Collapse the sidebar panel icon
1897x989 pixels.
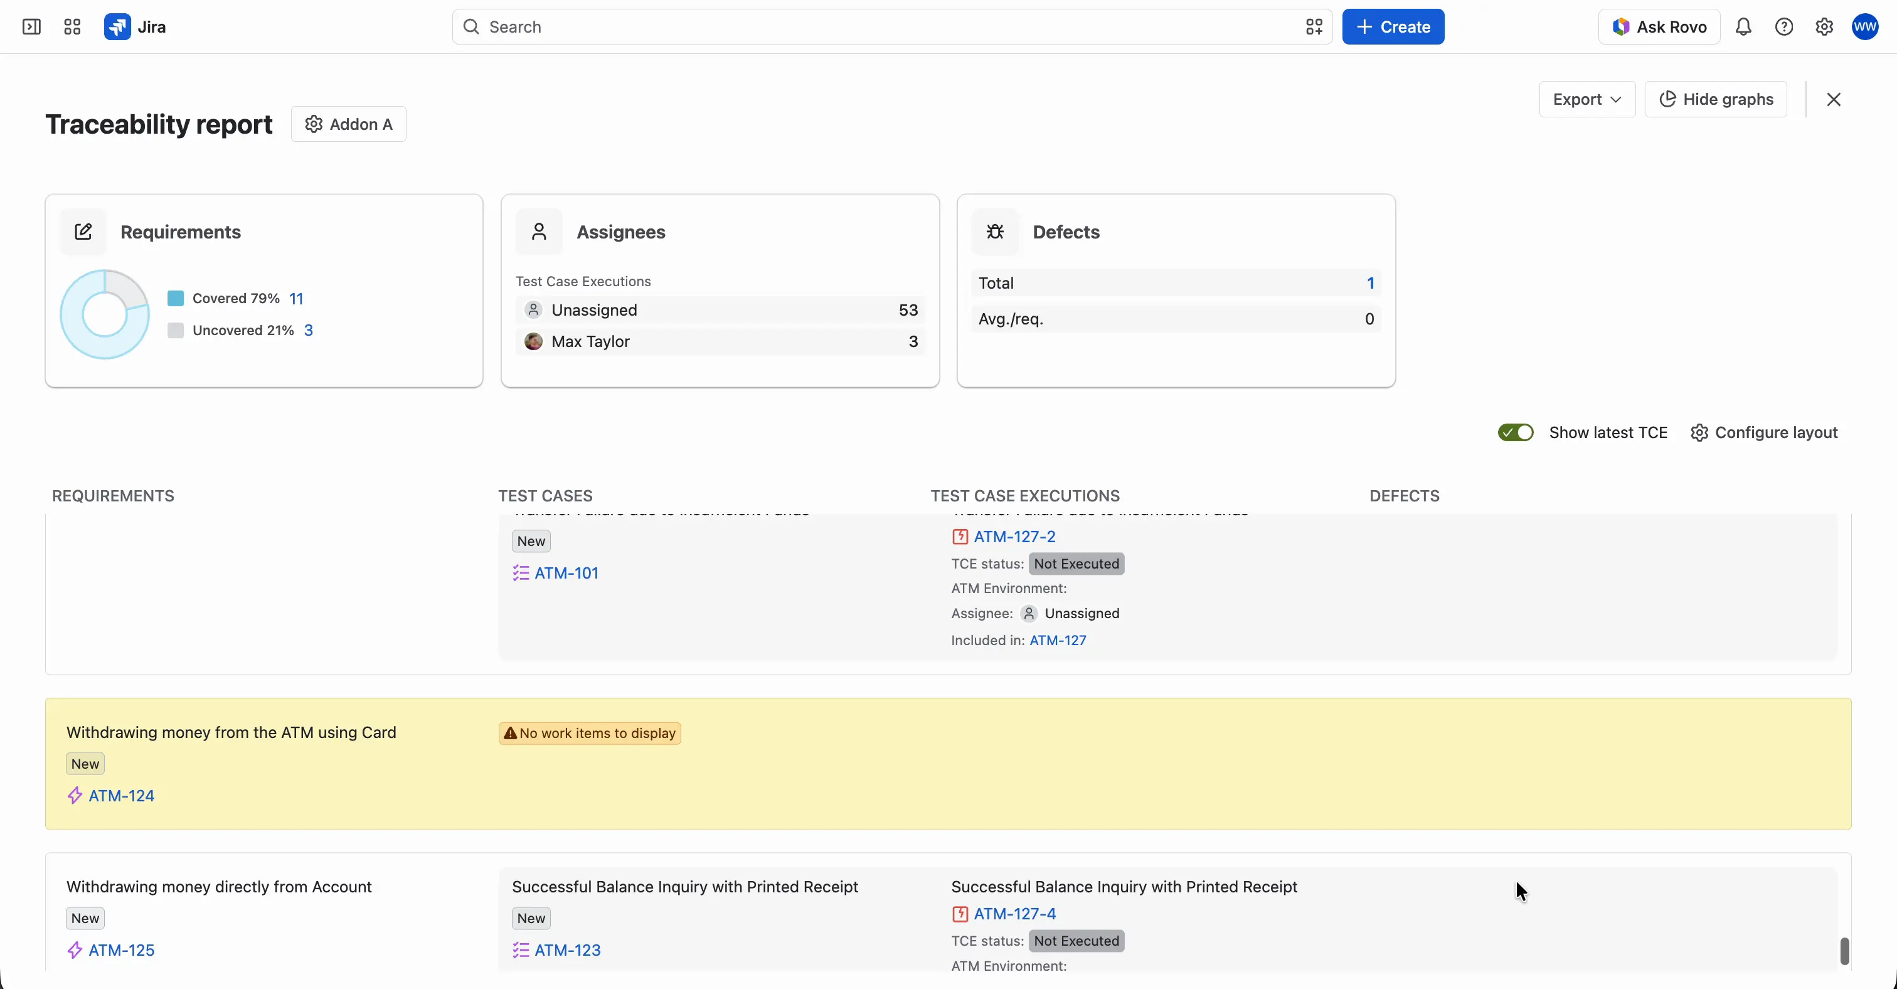(x=31, y=27)
